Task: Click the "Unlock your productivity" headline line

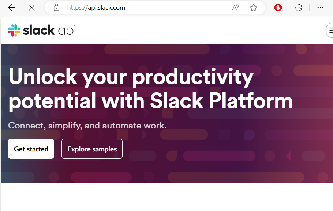Action: pos(131,77)
